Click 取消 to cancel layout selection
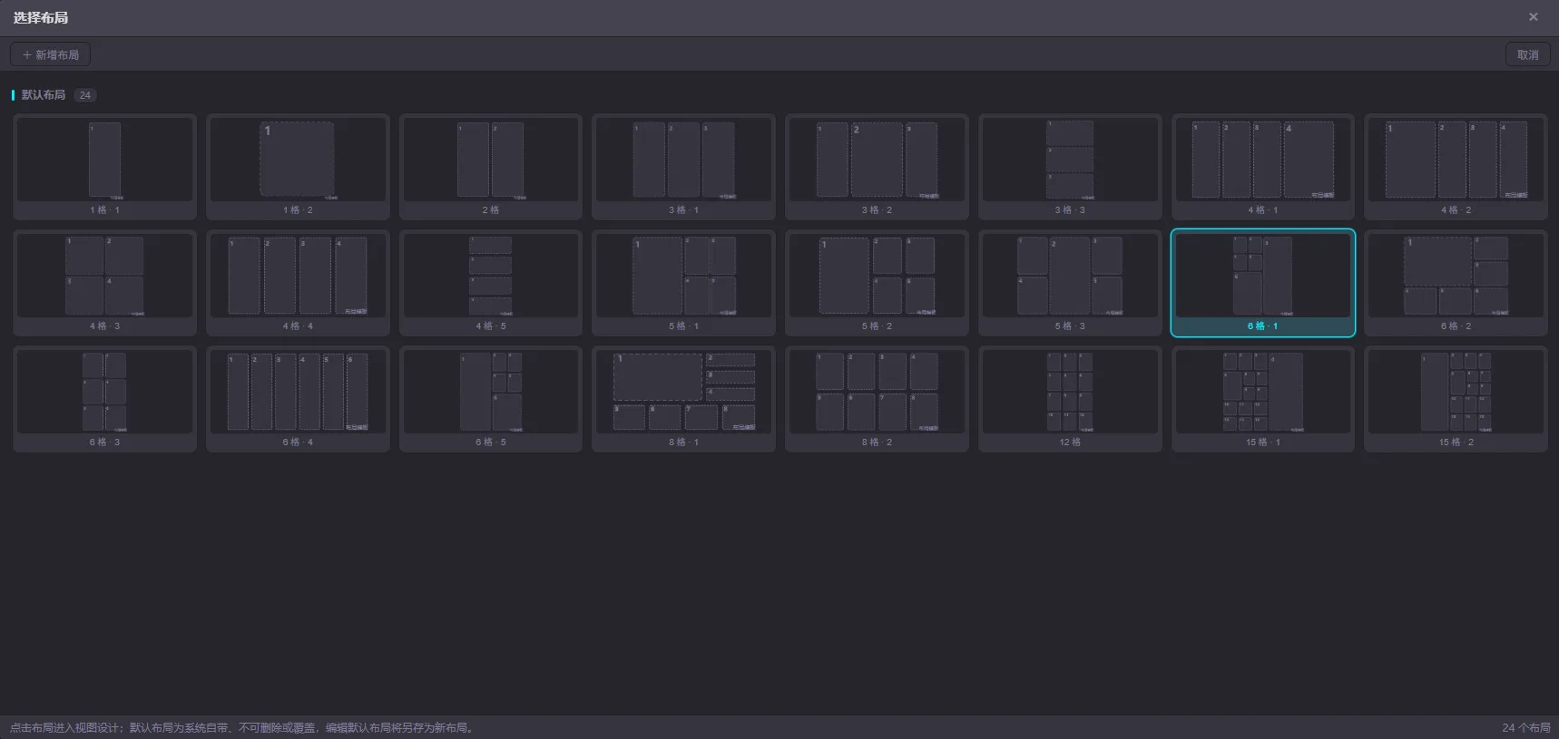 [1527, 54]
